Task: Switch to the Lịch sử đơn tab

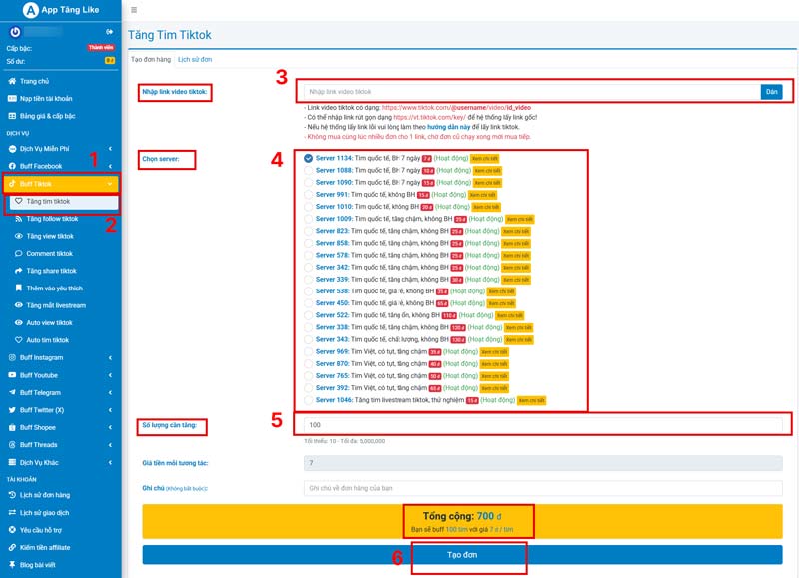Action: pos(195,59)
